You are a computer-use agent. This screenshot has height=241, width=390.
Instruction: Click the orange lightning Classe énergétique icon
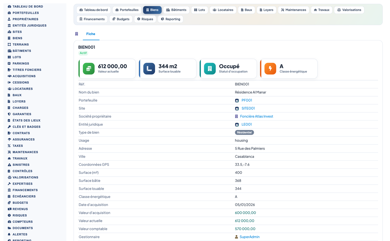tap(270, 68)
